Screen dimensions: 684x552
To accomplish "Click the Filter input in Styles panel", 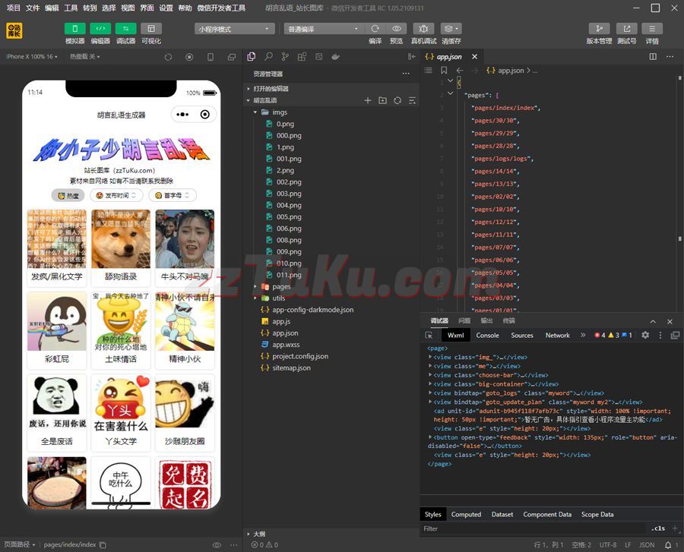I will pyautogui.click(x=532, y=528).
